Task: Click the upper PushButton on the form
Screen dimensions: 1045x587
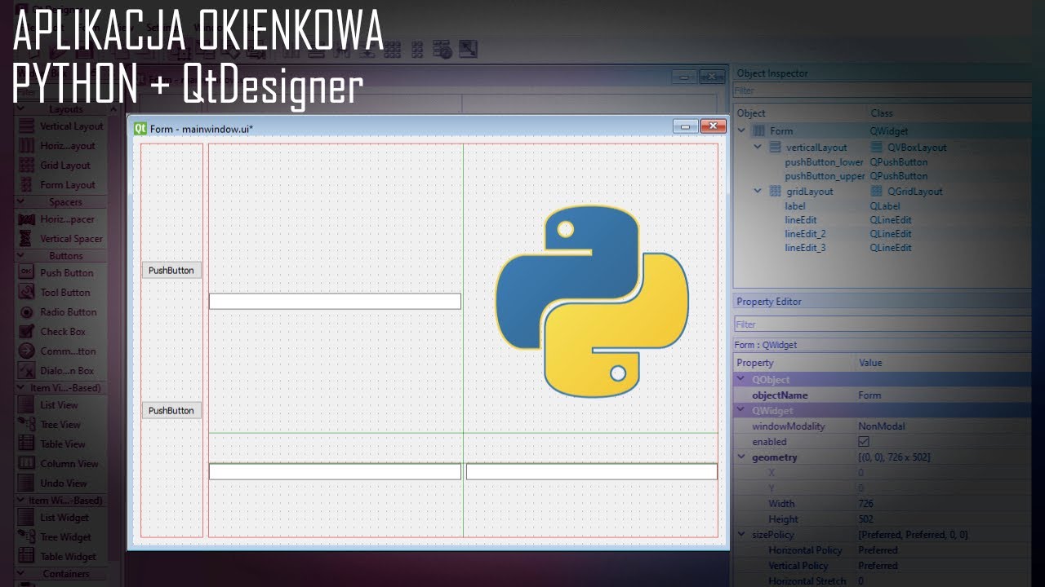Action: [x=171, y=271]
